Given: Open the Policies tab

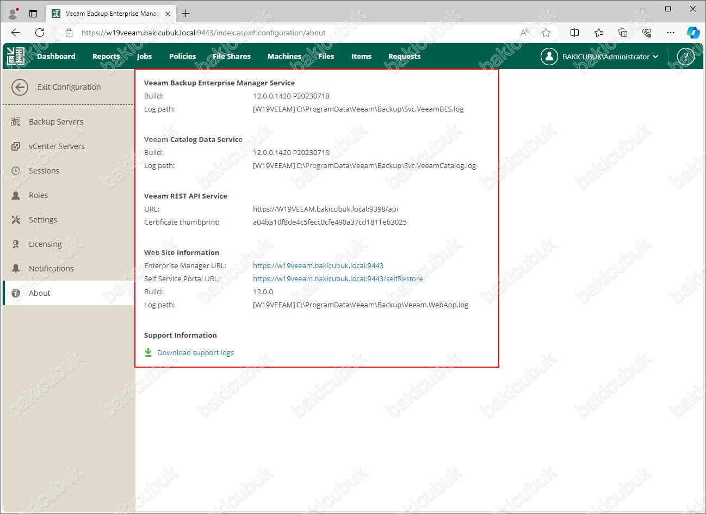Looking at the screenshot, I should (x=182, y=56).
